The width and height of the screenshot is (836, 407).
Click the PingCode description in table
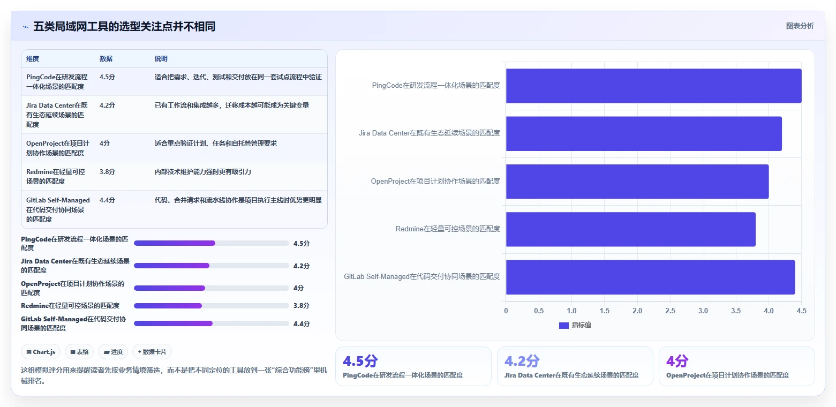click(x=238, y=77)
